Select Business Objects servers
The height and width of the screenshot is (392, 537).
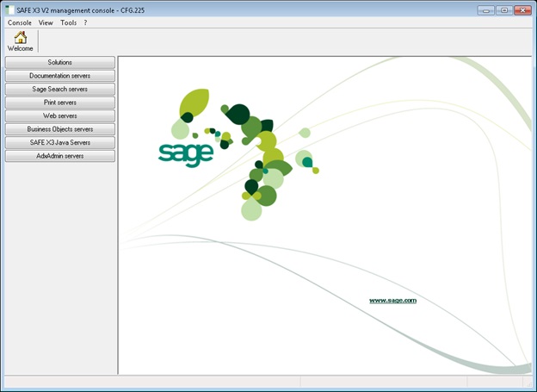click(x=60, y=129)
